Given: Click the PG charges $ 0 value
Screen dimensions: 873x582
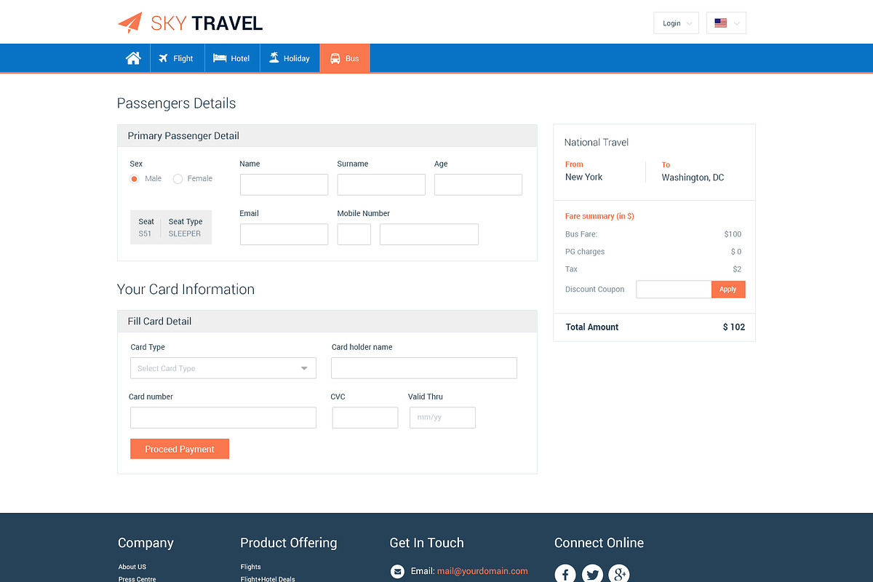Looking at the screenshot, I should pyautogui.click(x=736, y=252).
